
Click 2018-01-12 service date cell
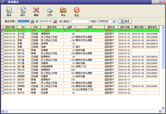[10, 76]
